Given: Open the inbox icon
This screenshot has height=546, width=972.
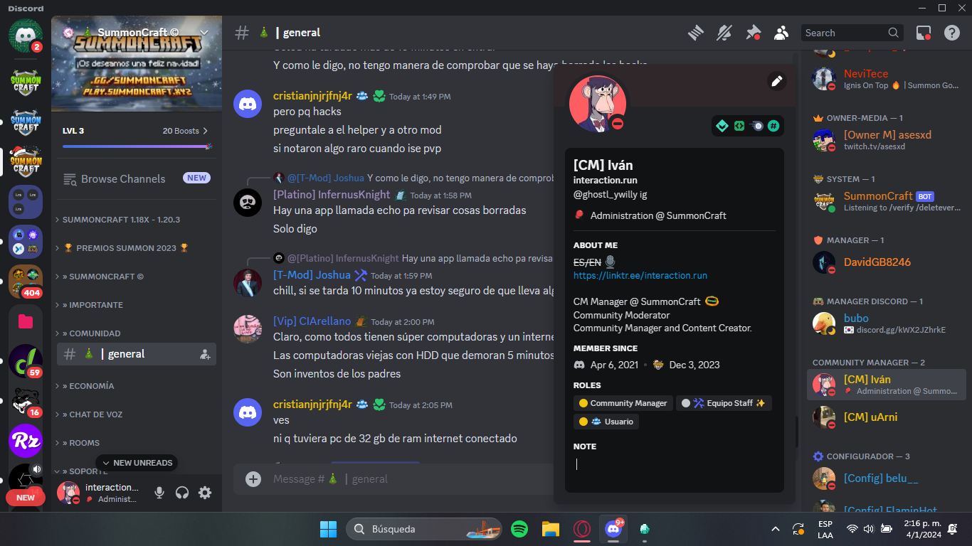Looking at the screenshot, I should tap(924, 33).
